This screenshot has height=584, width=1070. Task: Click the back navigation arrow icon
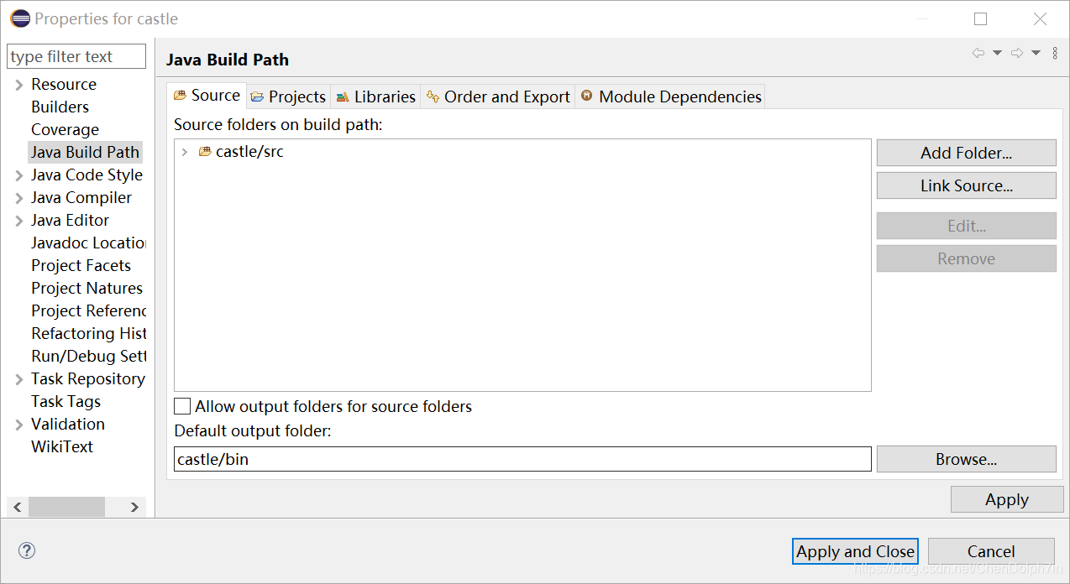(977, 52)
